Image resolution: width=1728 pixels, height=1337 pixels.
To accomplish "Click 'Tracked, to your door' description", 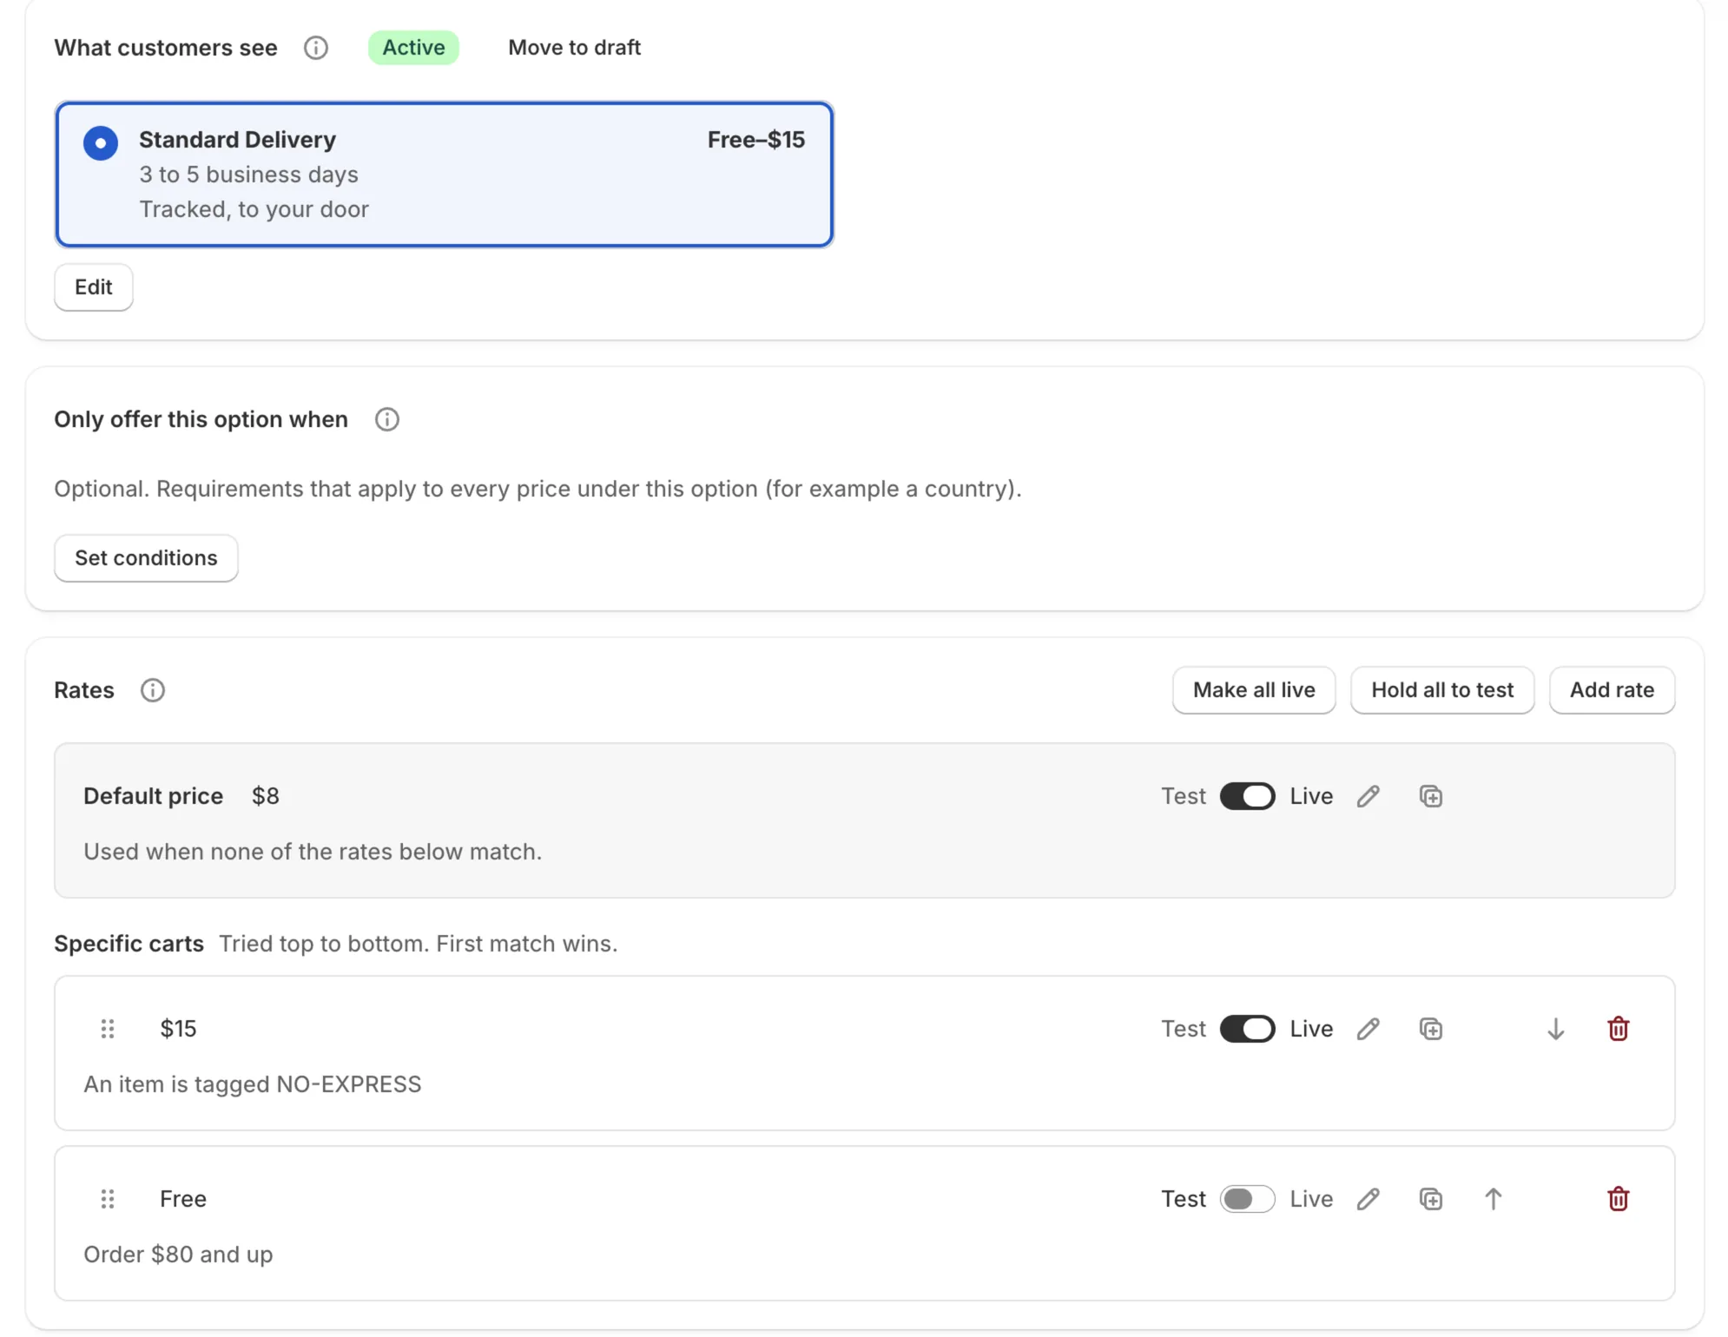I will tap(254, 209).
